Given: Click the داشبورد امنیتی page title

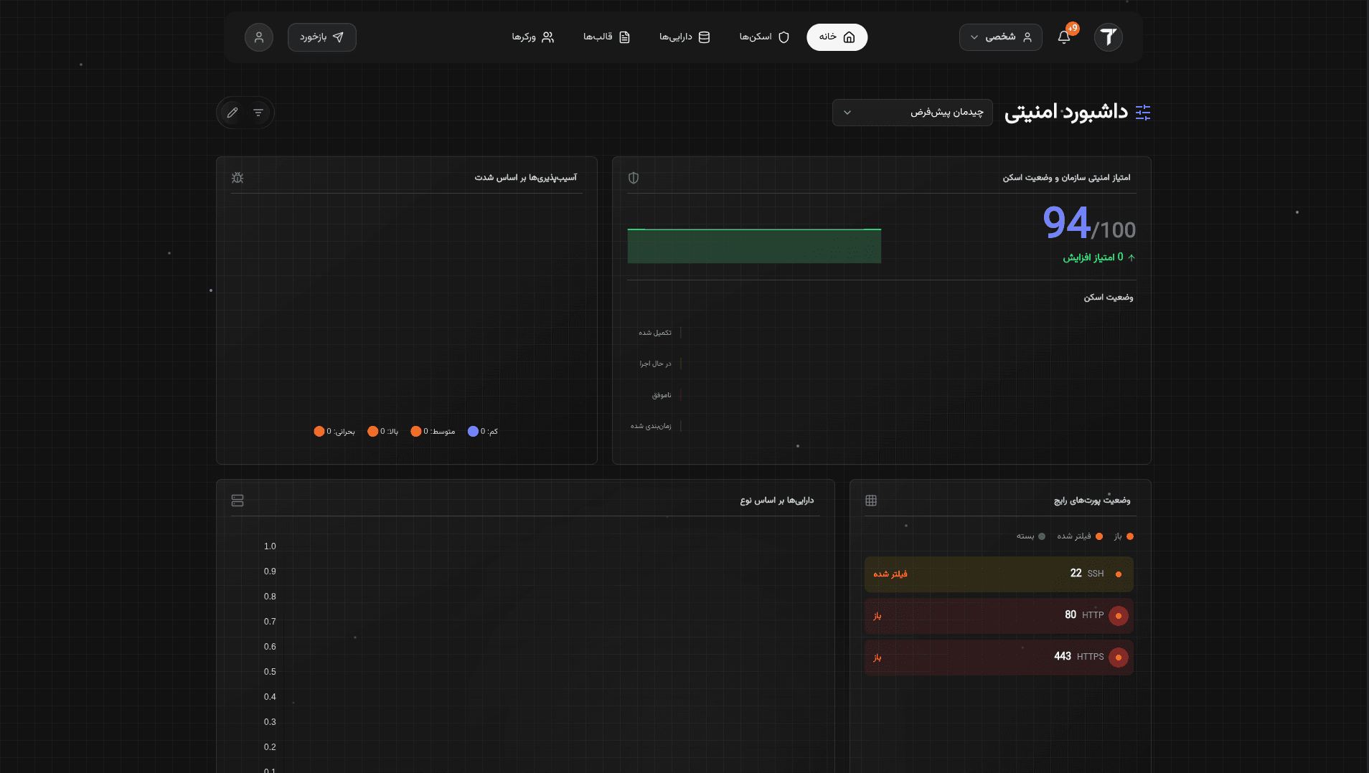Looking at the screenshot, I should pos(1066,113).
